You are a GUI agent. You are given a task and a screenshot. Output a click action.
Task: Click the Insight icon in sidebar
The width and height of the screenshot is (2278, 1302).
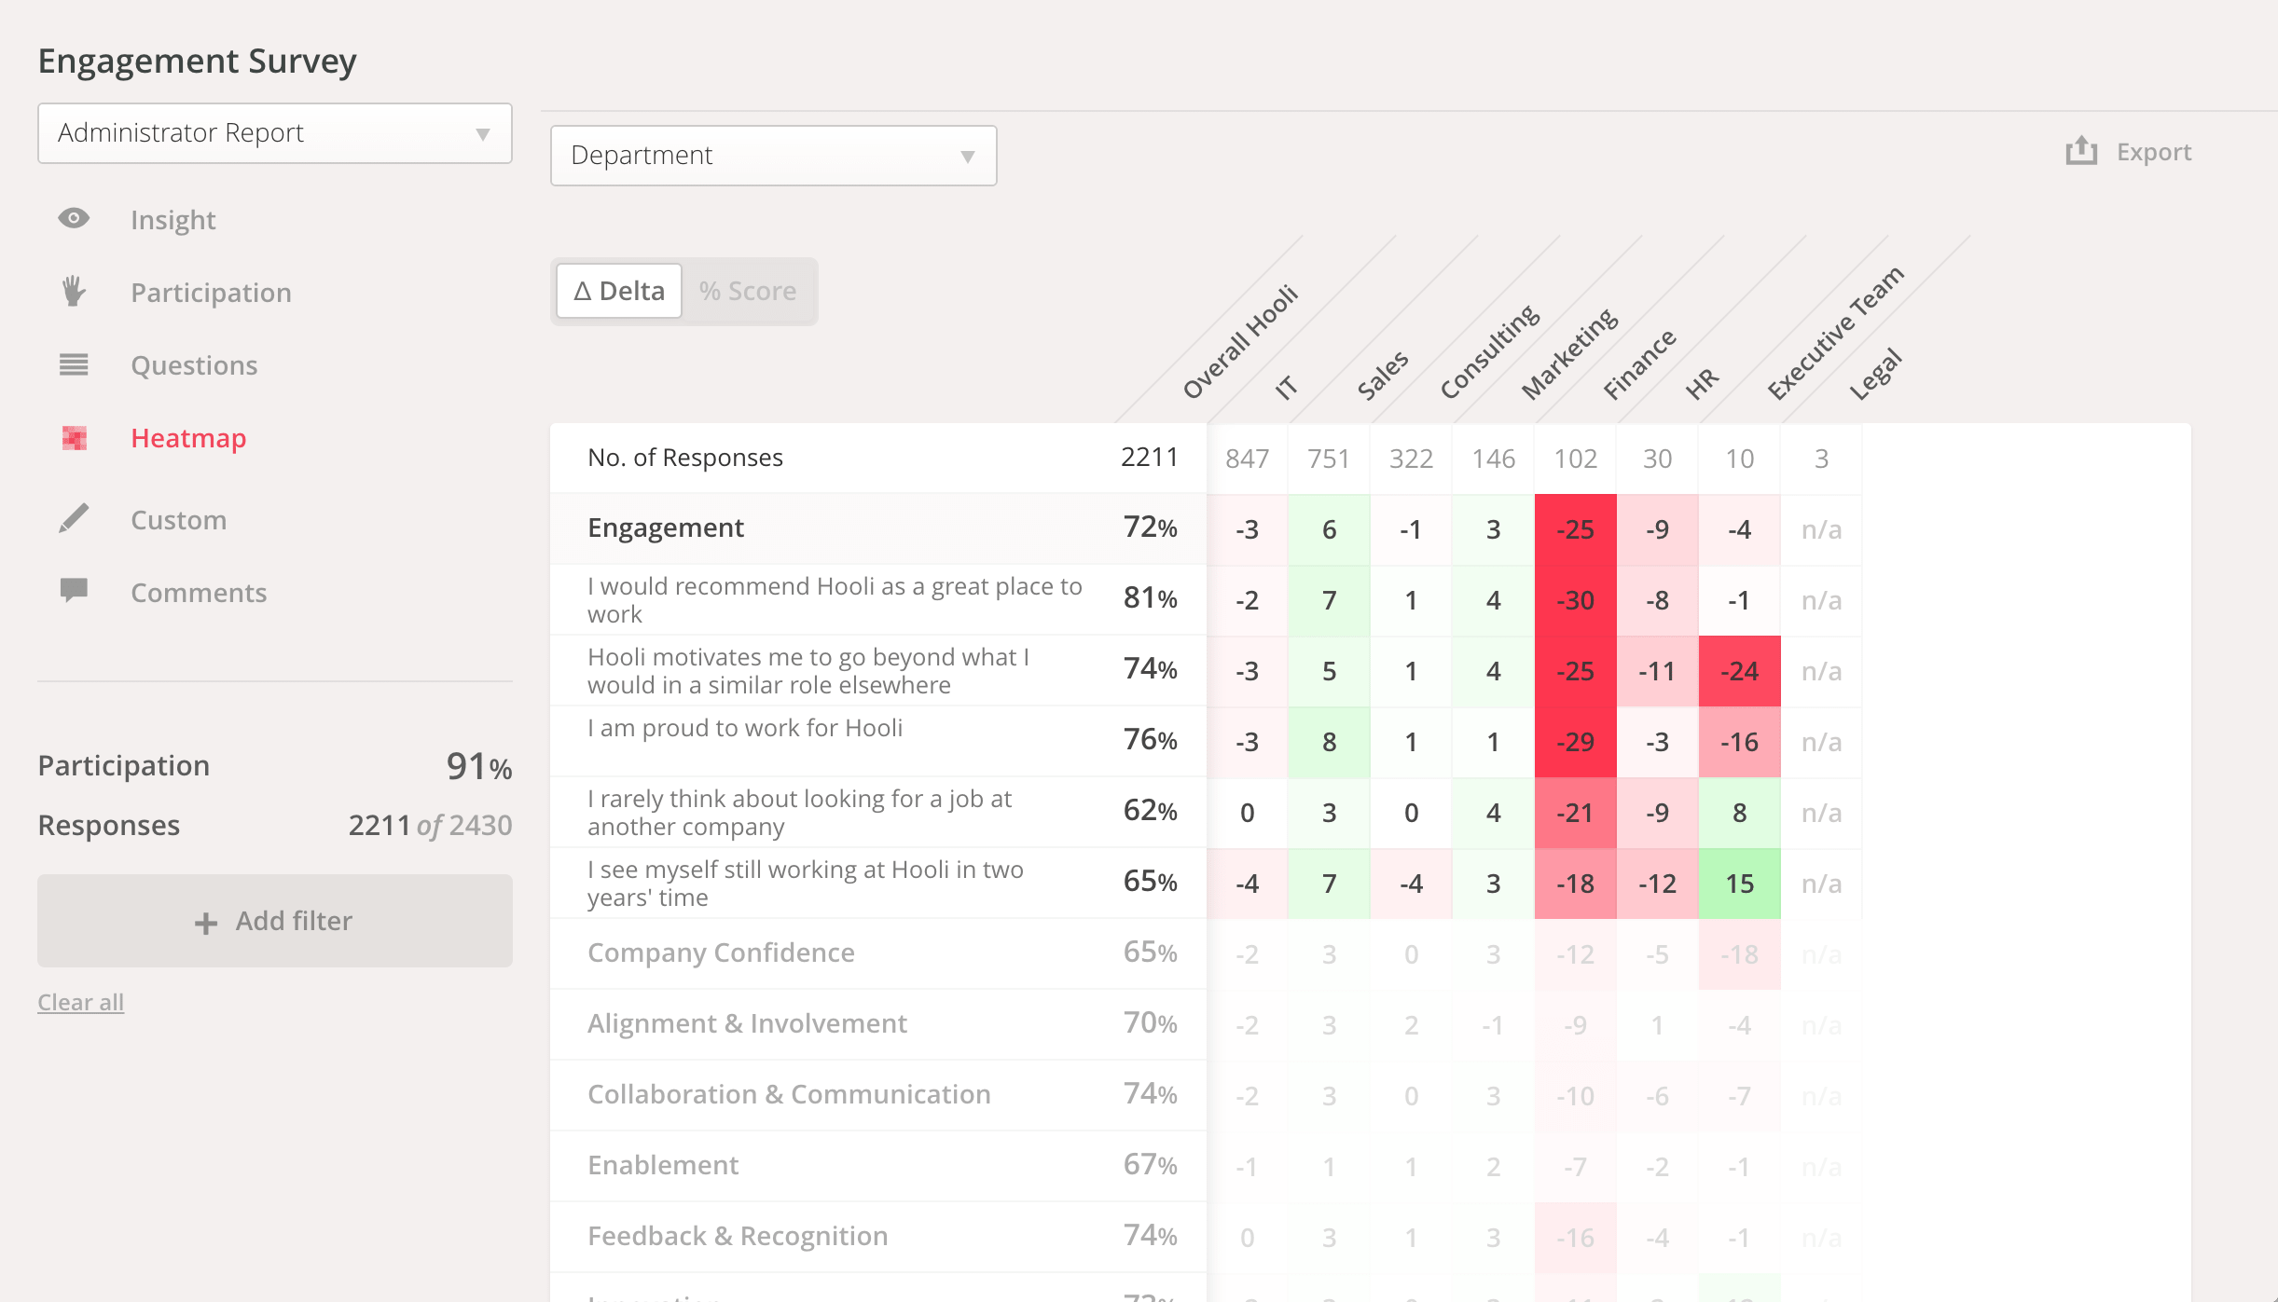74,219
